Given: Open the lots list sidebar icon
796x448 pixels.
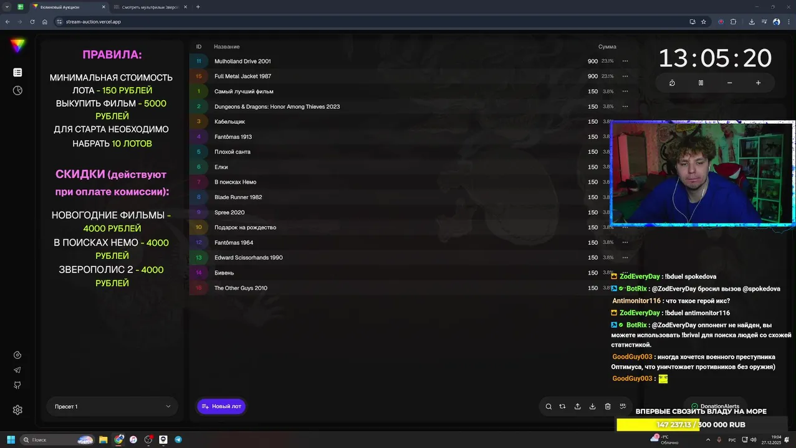Looking at the screenshot, I should click(17, 73).
